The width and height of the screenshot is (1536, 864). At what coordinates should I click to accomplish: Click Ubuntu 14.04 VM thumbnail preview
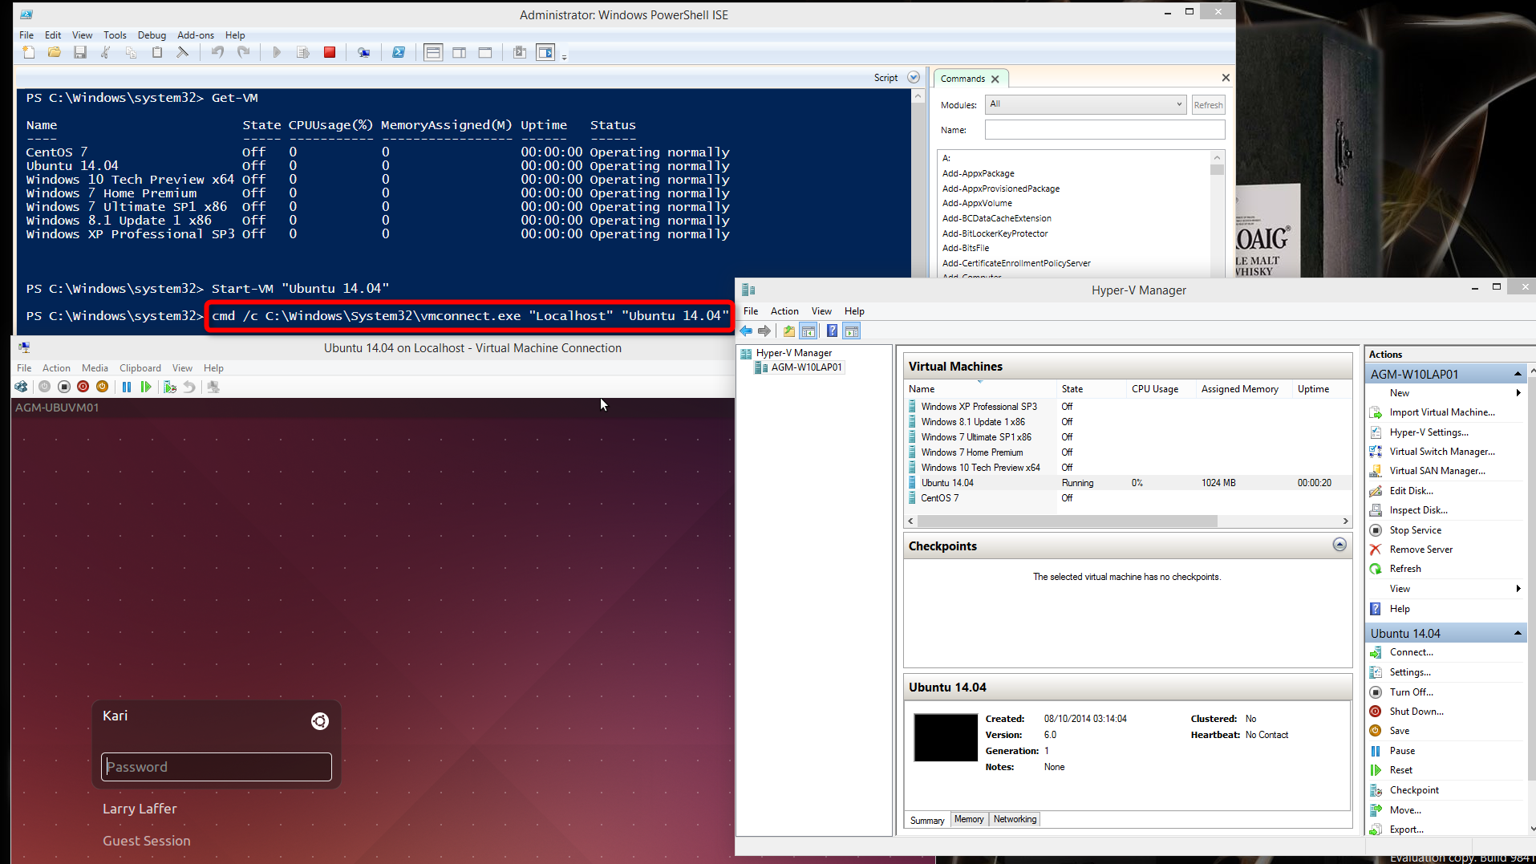click(x=946, y=737)
